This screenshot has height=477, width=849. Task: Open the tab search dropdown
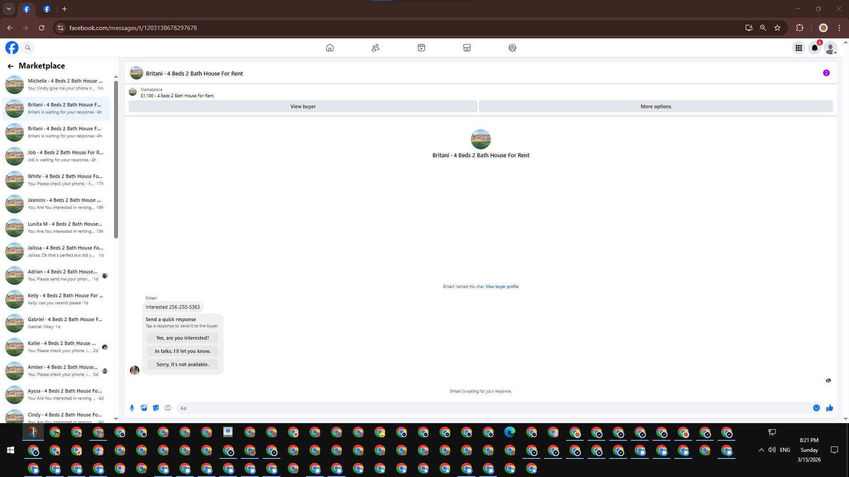9,9
